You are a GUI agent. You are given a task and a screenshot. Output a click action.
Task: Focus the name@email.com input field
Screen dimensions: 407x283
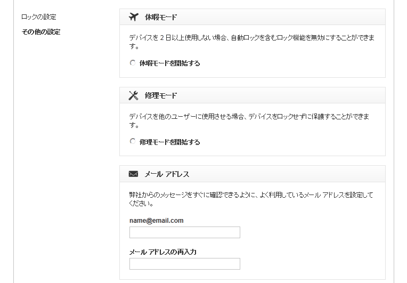184,232
